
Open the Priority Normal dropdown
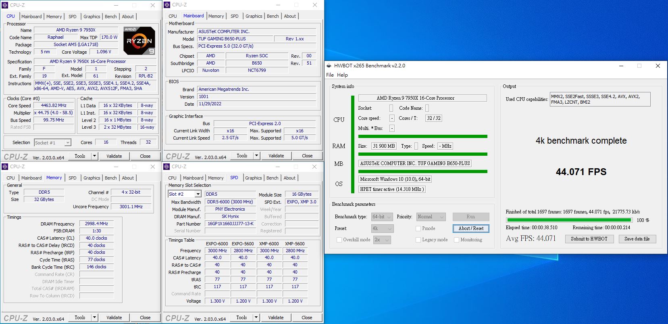pos(431,217)
